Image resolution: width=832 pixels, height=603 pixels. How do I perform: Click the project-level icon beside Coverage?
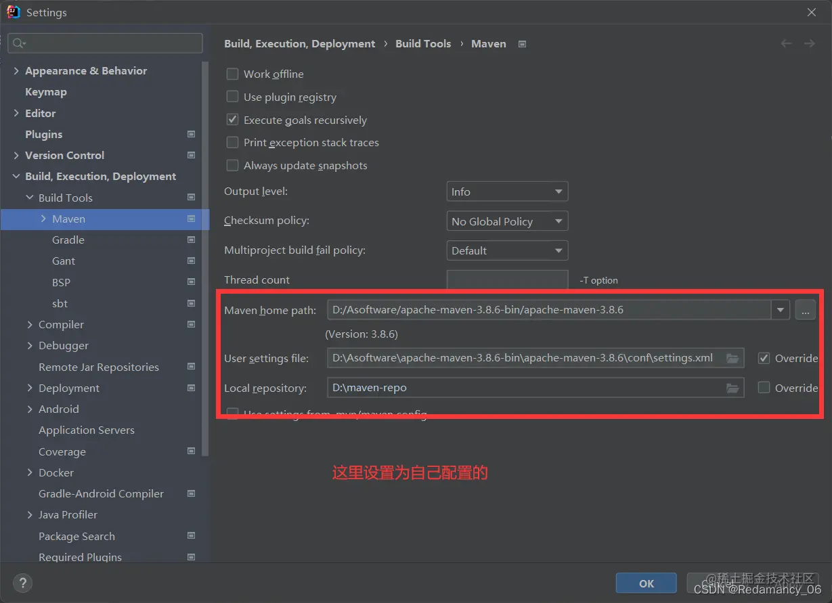pyautogui.click(x=192, y=451)
